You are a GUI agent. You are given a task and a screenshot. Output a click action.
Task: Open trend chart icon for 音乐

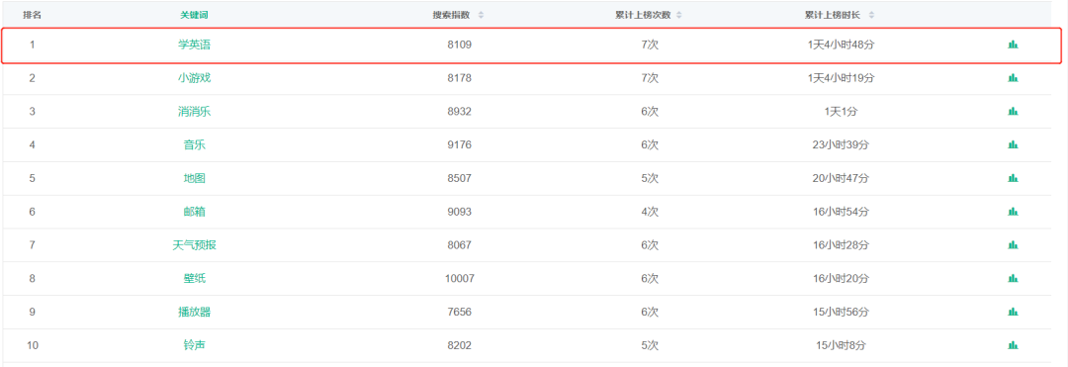click(x=1013, y=145)
